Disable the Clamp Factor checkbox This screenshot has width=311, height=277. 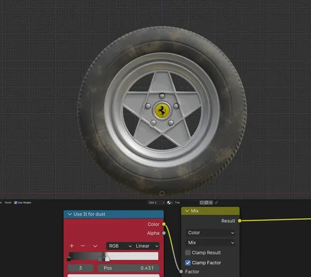[x=188, y=262]
